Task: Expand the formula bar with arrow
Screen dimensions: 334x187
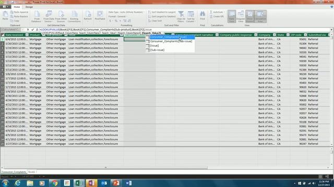Action: click(x=331, y=30)
